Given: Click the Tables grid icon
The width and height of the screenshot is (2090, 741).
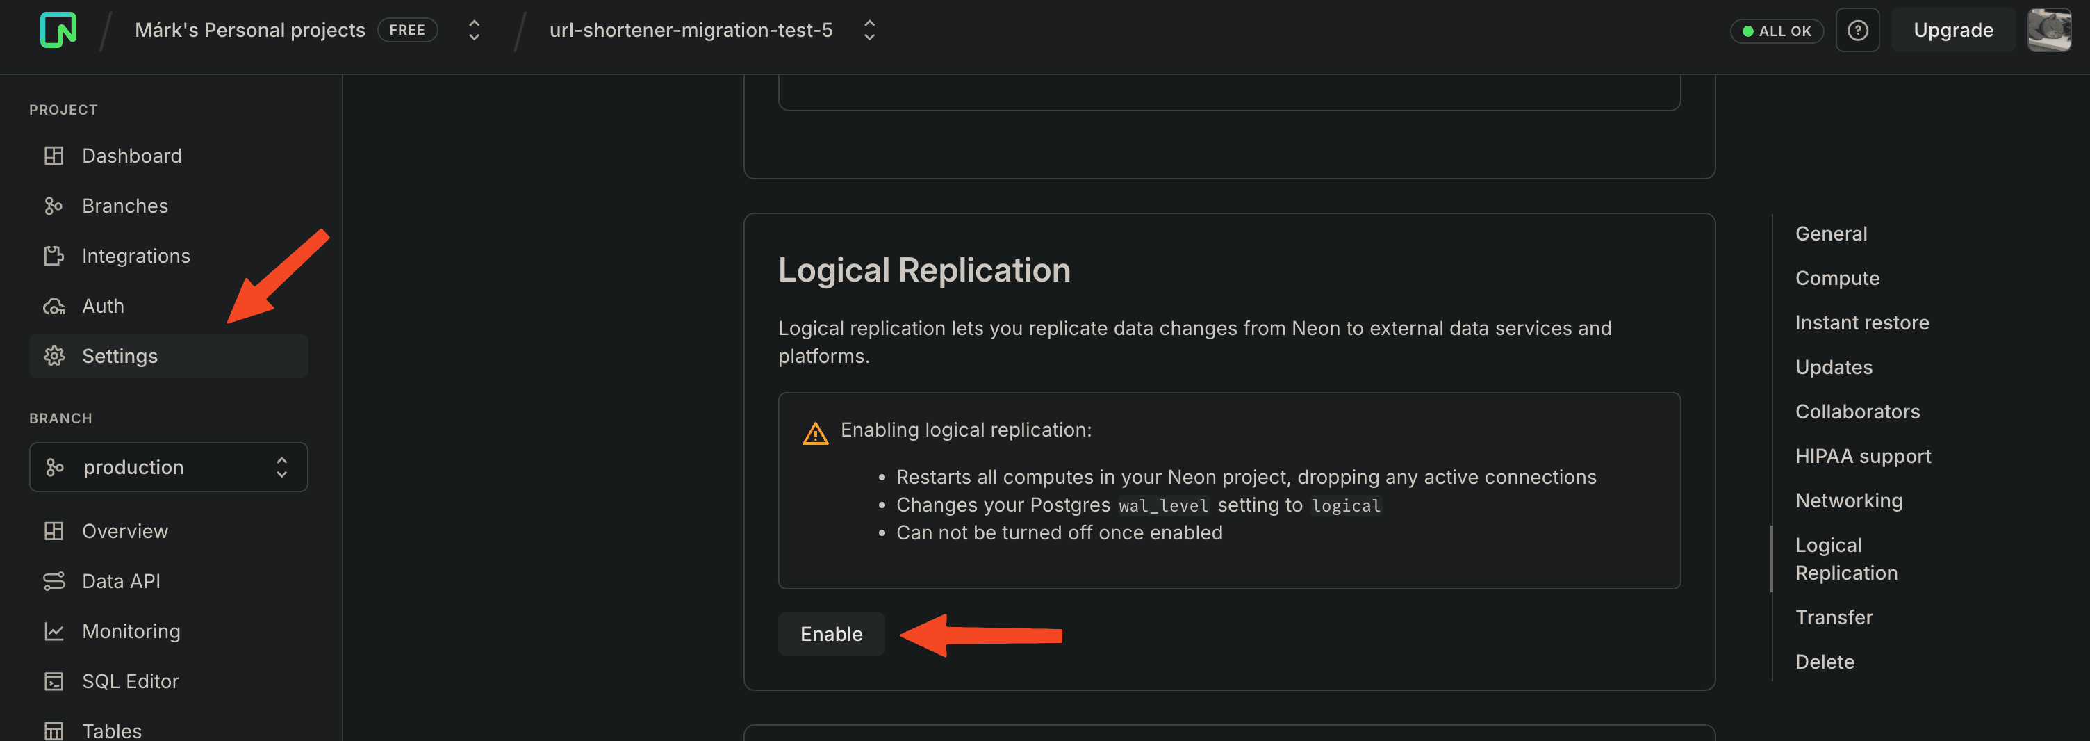Looking at the screenshot, I should (x=54, y=728).
